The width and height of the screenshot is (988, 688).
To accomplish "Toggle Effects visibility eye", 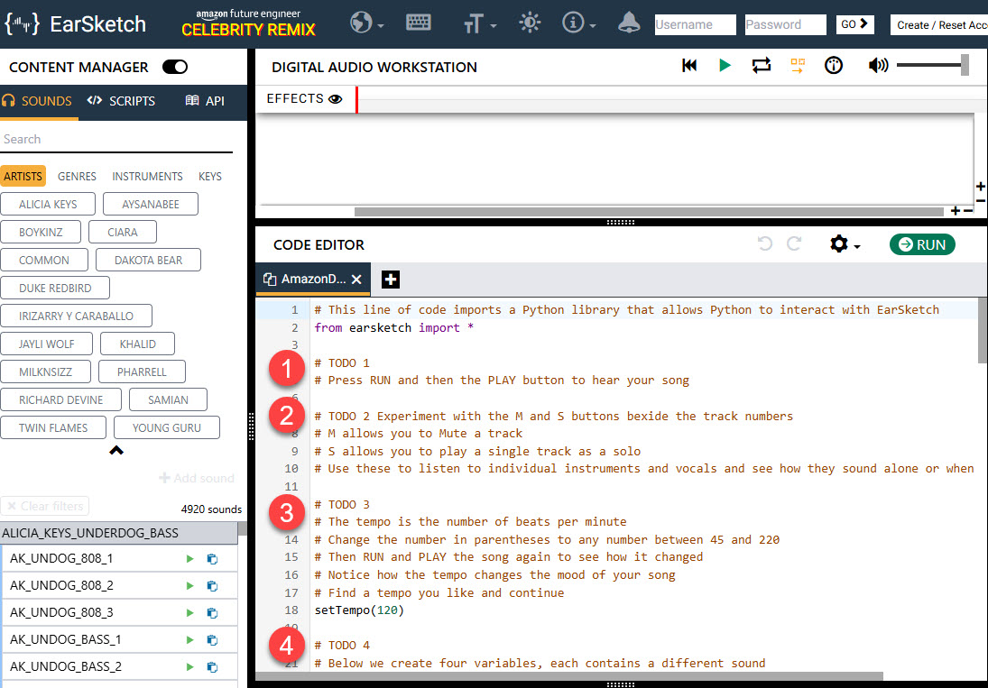I will point(336,99).
